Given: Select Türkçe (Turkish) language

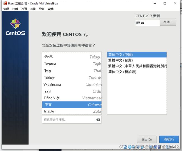Looking at the screenshot, I should click(x=72, y=78).
